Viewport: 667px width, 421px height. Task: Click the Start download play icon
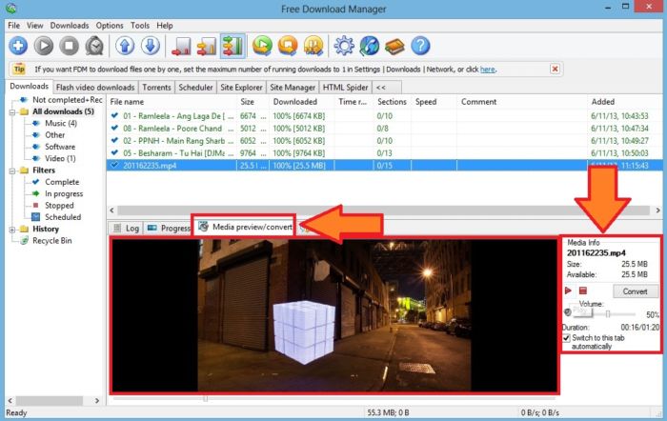[44, 46]
